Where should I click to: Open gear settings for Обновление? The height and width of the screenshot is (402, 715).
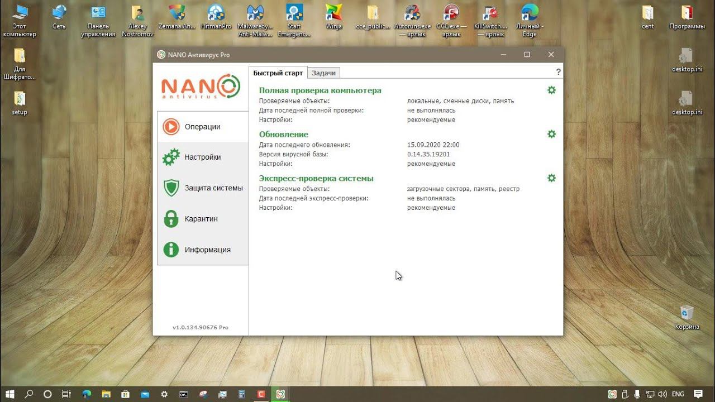[x=551, y=134]
